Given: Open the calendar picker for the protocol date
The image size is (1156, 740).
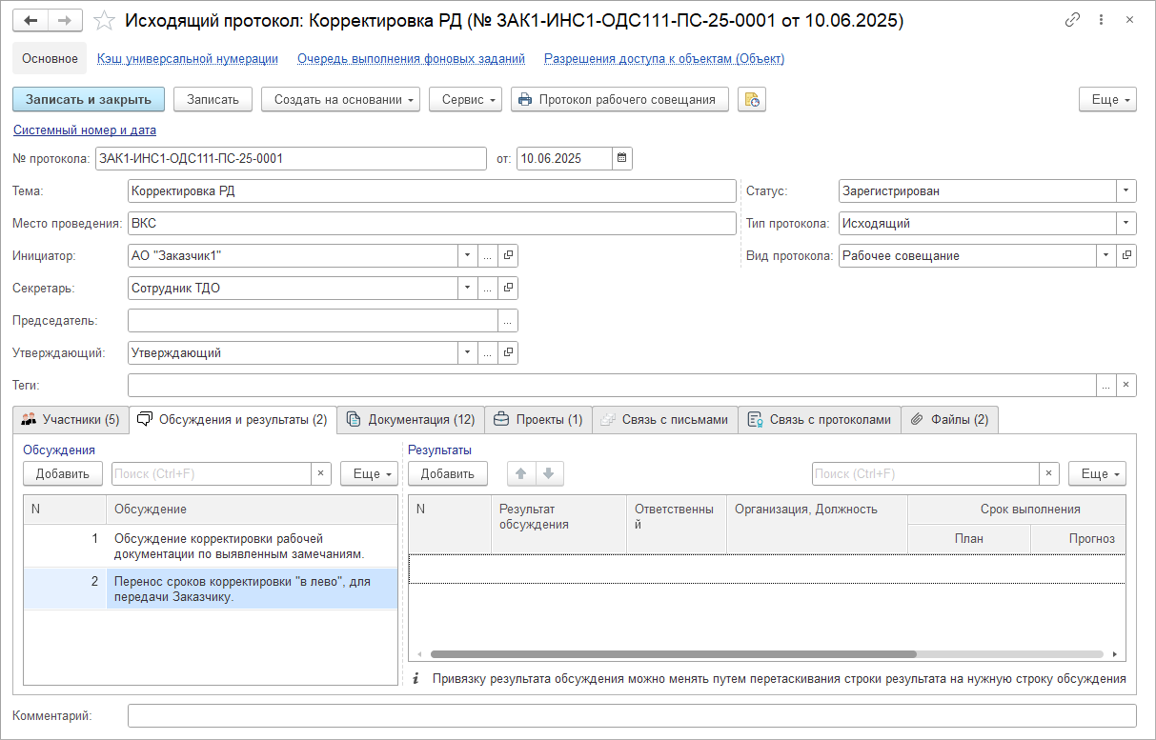Looking at the screenshot, I should 621,159.
